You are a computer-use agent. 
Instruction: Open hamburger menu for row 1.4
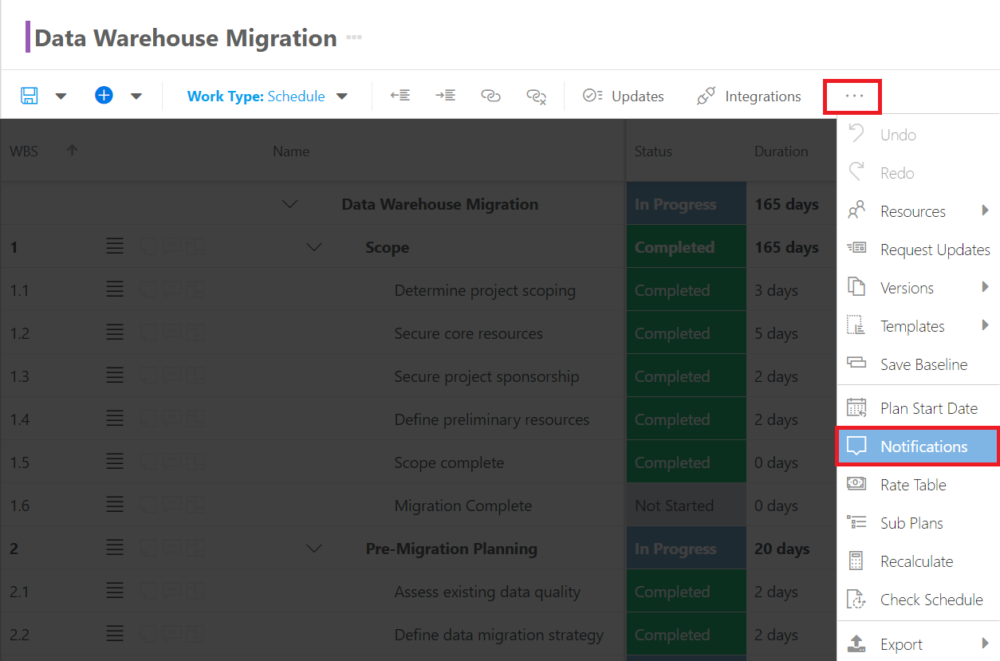pyautogui.click(x=115, y=419)
